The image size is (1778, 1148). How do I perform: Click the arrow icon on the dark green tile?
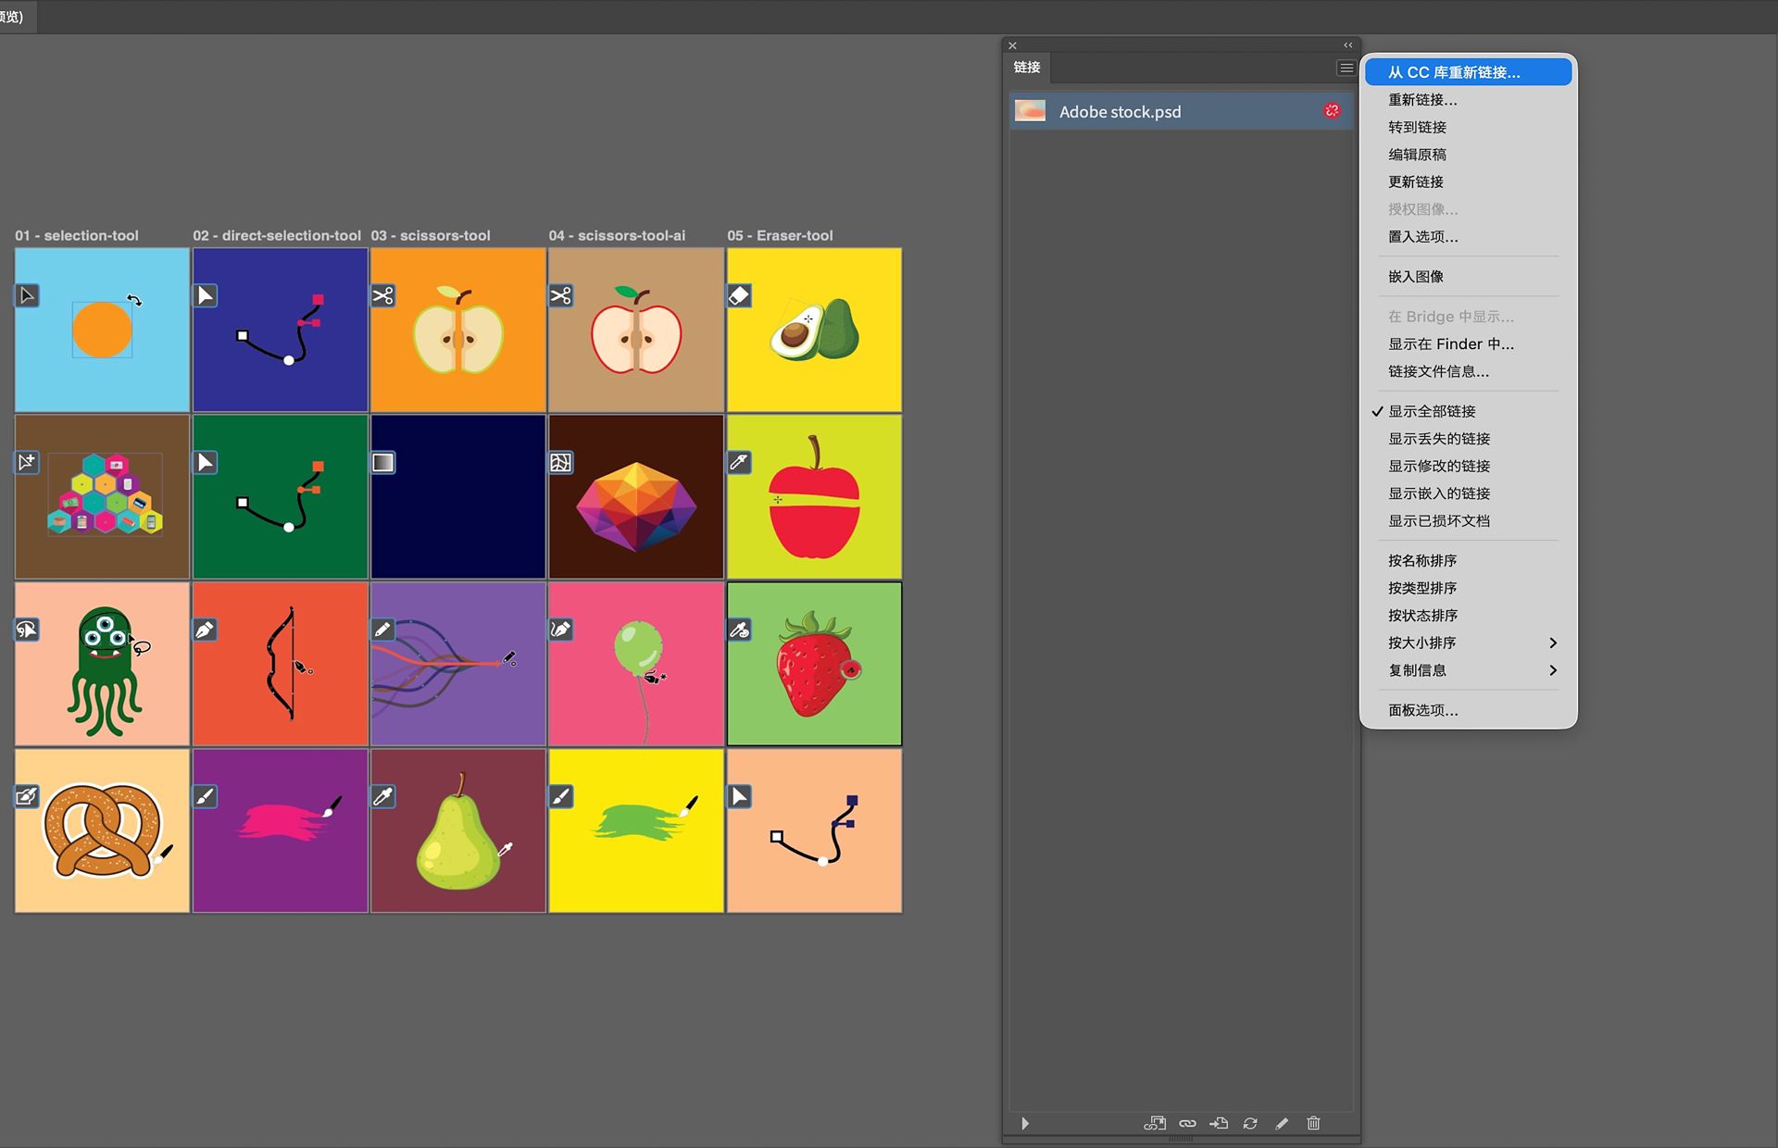pos(206,462)
